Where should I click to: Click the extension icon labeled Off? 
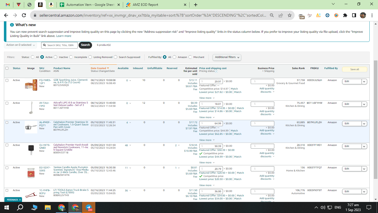click(301, 16)
